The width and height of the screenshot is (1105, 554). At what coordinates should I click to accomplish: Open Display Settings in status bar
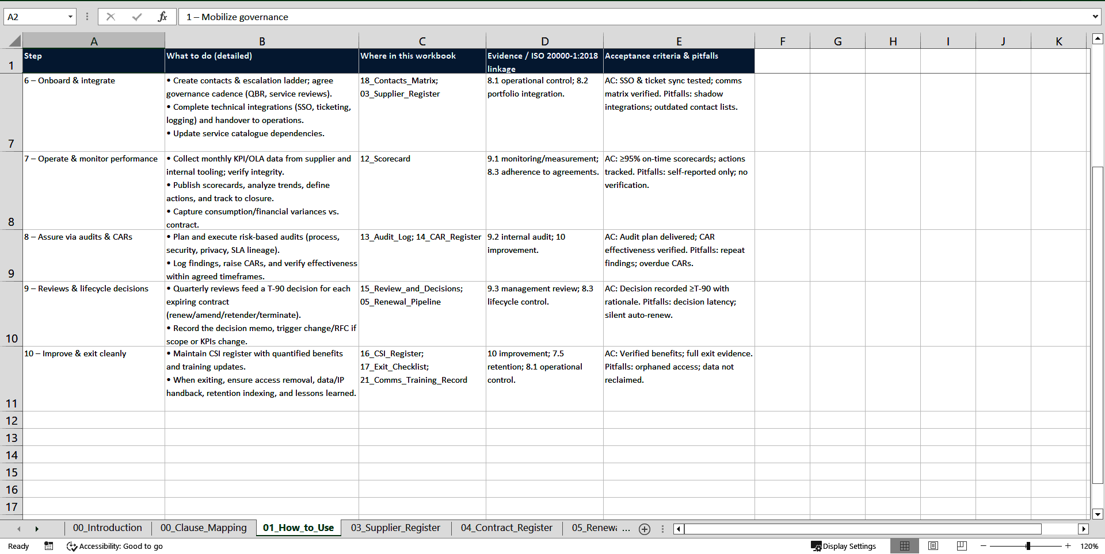coord(844,546)
